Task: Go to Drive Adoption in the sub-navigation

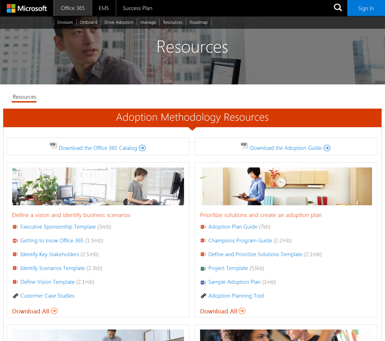Action: (119, 22)
